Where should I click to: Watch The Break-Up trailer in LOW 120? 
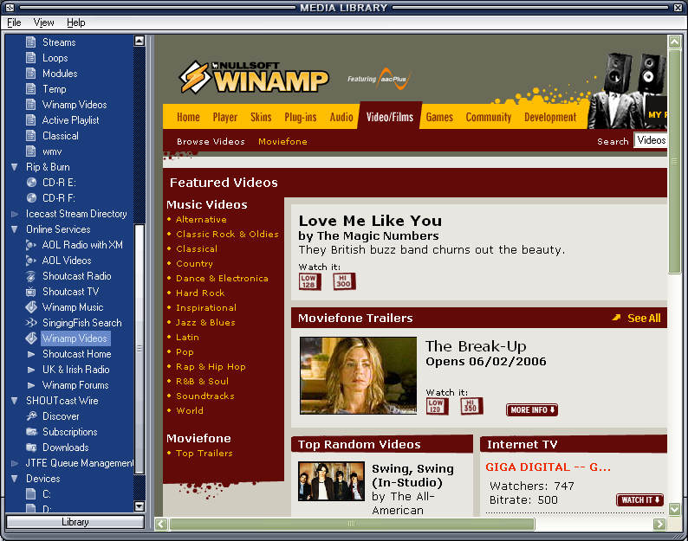click(x=437, y=406)
